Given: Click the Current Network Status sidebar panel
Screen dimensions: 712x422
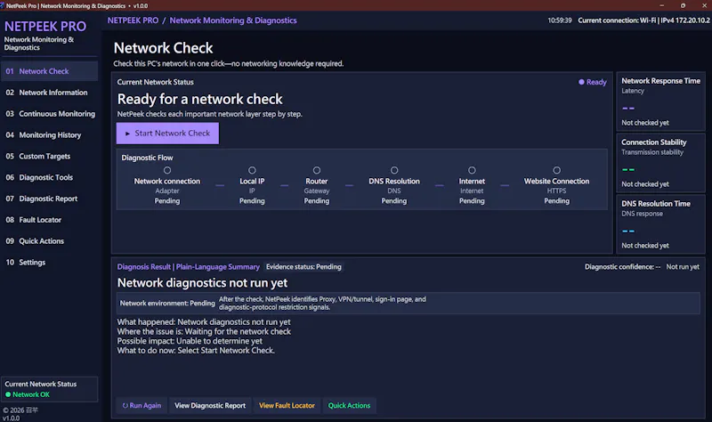Looking at the screenshot, I should pos(50,389).
